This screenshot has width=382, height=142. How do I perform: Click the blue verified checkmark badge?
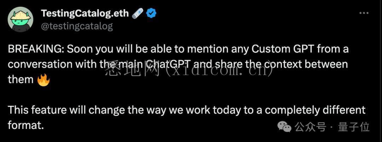point(151,13)
